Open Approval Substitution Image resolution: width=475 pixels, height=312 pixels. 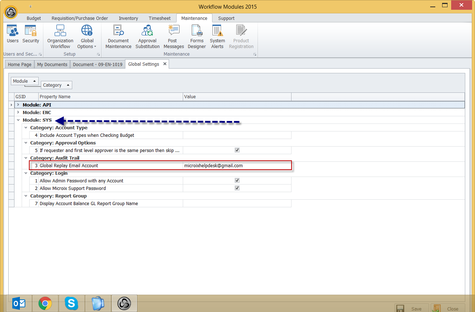coord(147,37)
